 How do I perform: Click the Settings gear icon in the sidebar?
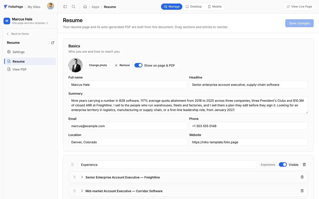(9, 52)
